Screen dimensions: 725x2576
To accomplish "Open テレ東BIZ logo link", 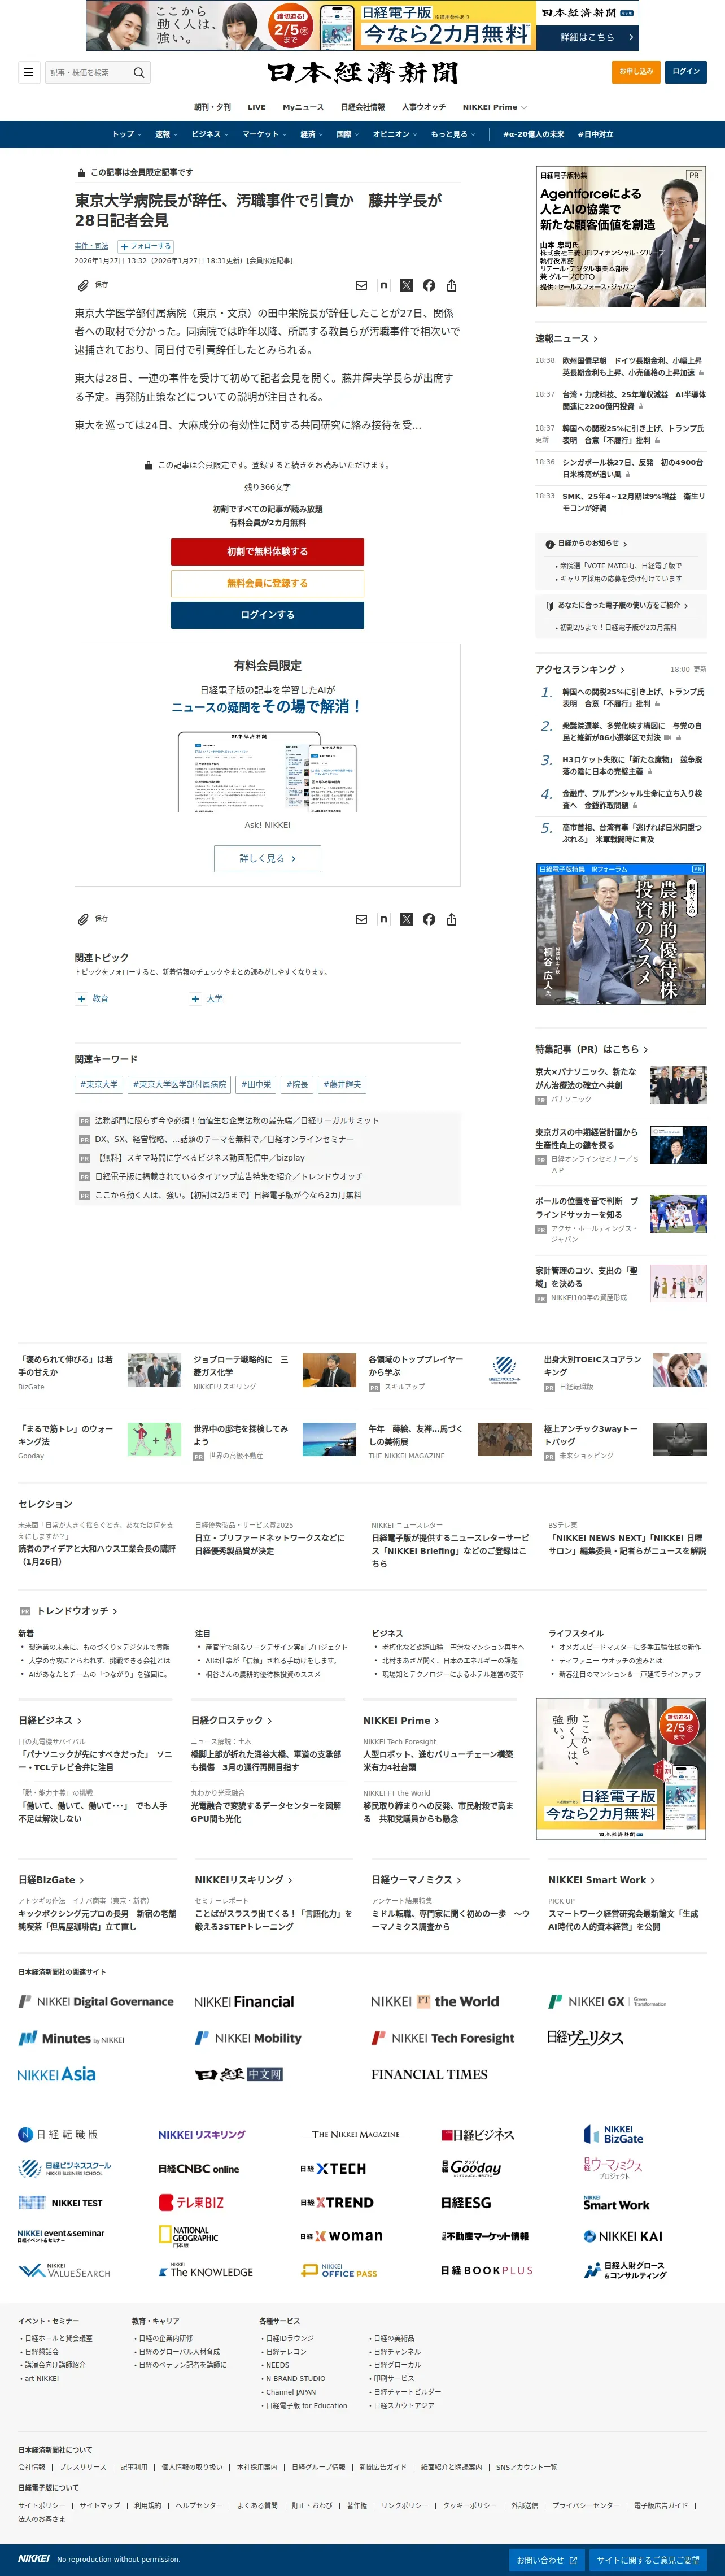I will 192,2202.
